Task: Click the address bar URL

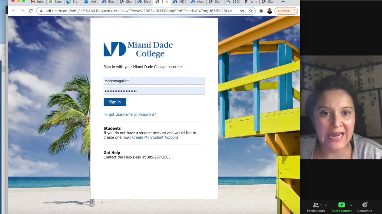Action: 140,11
